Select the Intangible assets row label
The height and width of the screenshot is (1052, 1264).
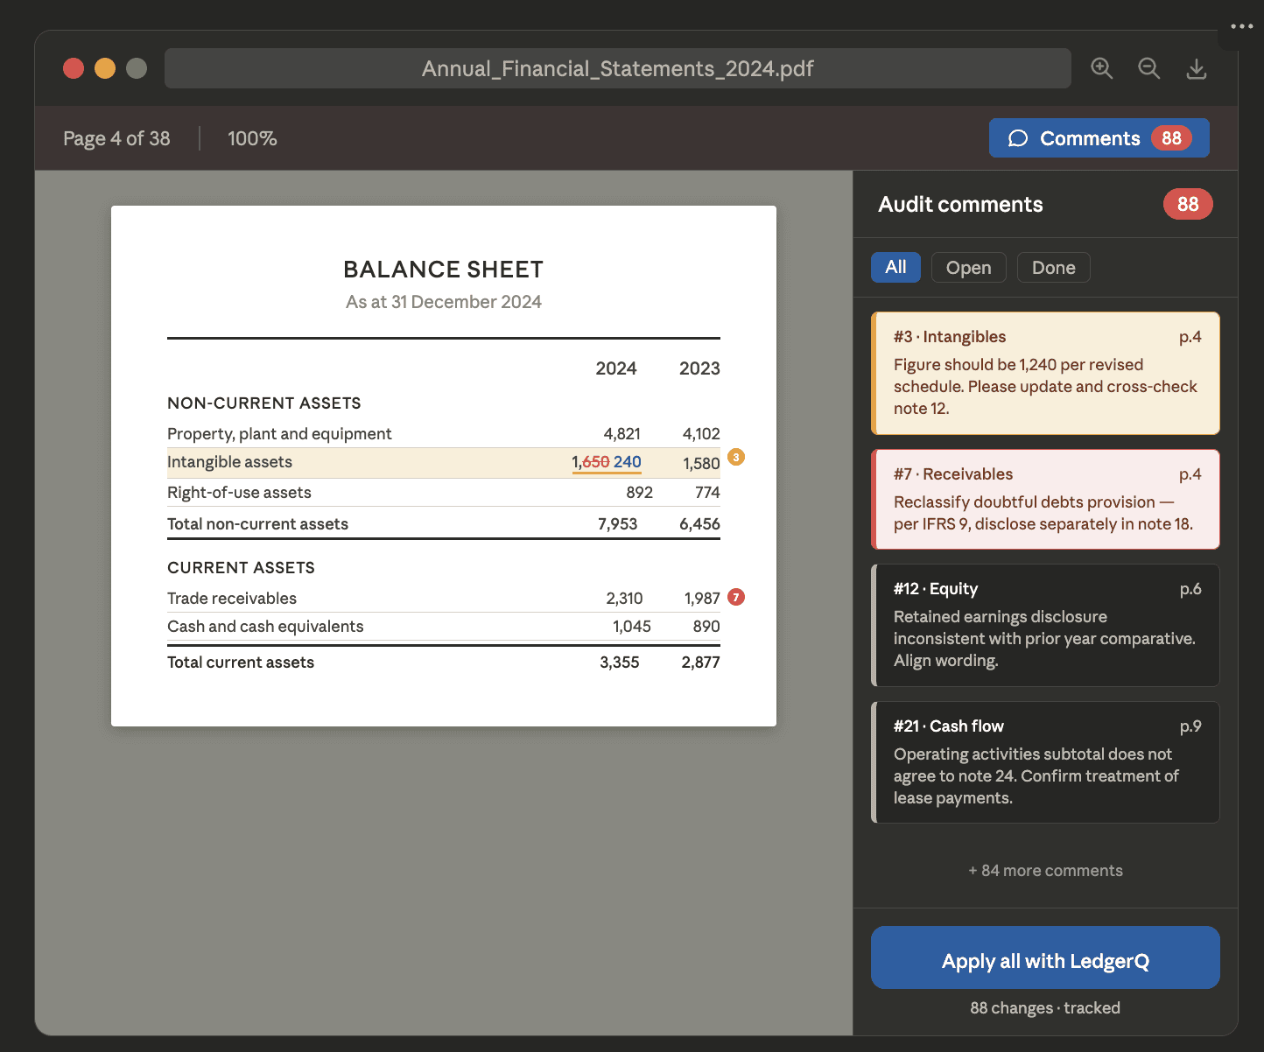pyautogui.click(x=229, y=462)
